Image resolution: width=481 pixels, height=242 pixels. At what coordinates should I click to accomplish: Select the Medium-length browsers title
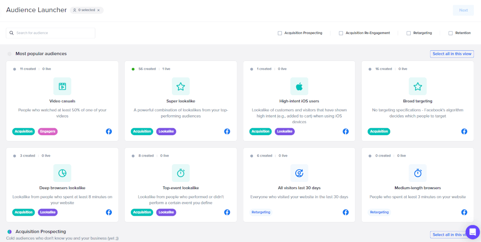417,188
